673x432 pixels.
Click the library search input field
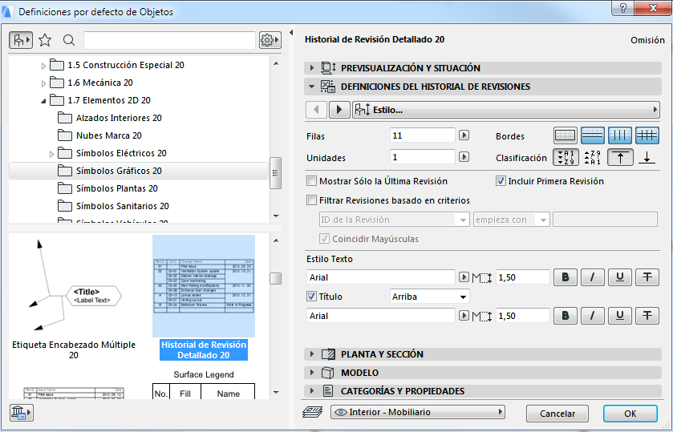pyautogui.click(x=169, y=40)
